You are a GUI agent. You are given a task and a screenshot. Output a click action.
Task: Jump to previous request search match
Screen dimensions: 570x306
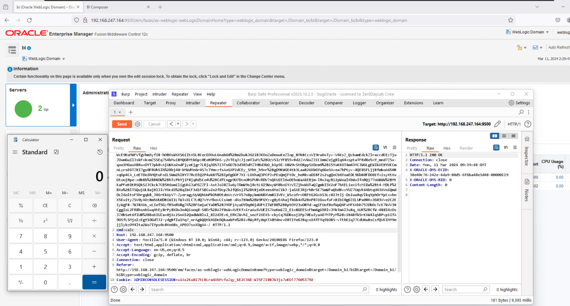tap(133, 290)
